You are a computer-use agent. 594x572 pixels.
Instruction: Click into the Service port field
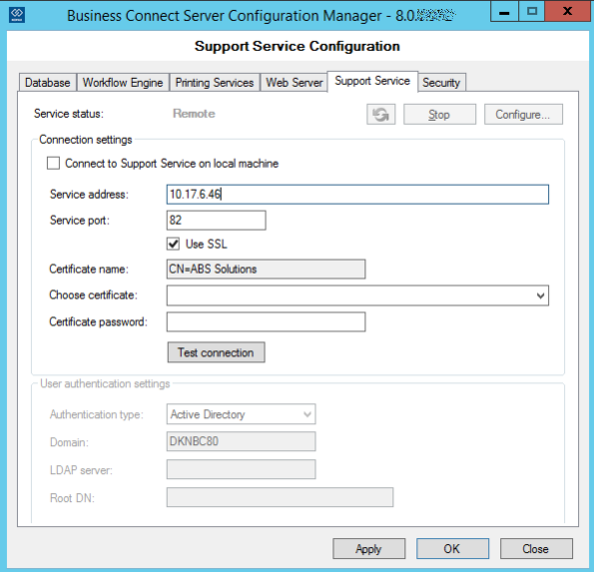(217, 220)
